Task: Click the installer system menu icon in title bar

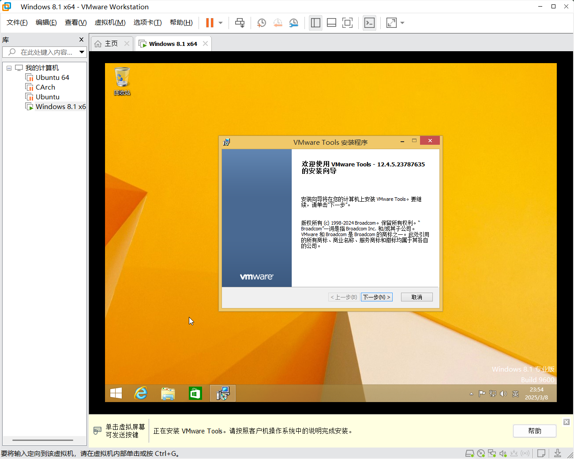Action: pos(227,142)
